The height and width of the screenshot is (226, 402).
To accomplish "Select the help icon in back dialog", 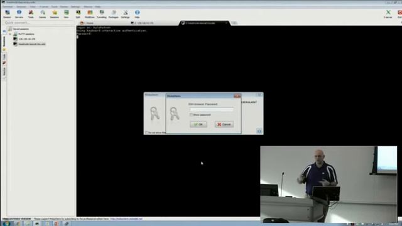I will (x=259, y=131).
